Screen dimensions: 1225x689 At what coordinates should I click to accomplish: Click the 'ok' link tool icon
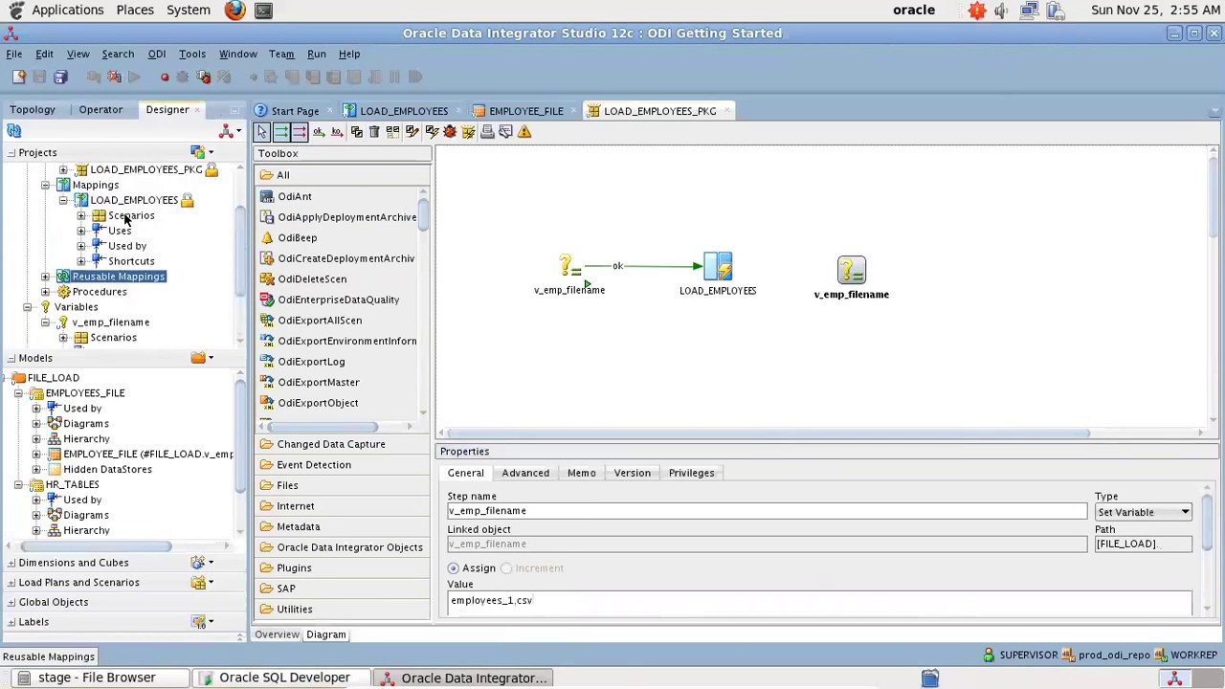(319, 132)
